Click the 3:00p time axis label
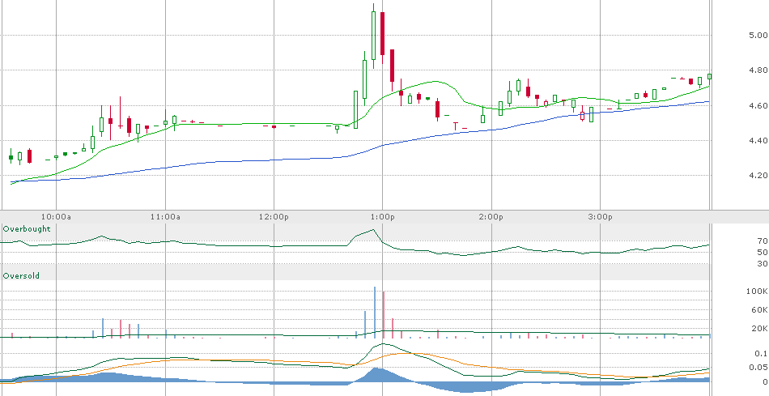The height and width of the screenshot is (396, 769). click(x=601, y=217)
